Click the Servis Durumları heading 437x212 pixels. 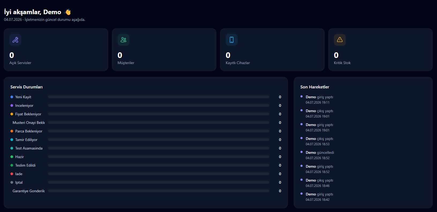click(27, 87)
